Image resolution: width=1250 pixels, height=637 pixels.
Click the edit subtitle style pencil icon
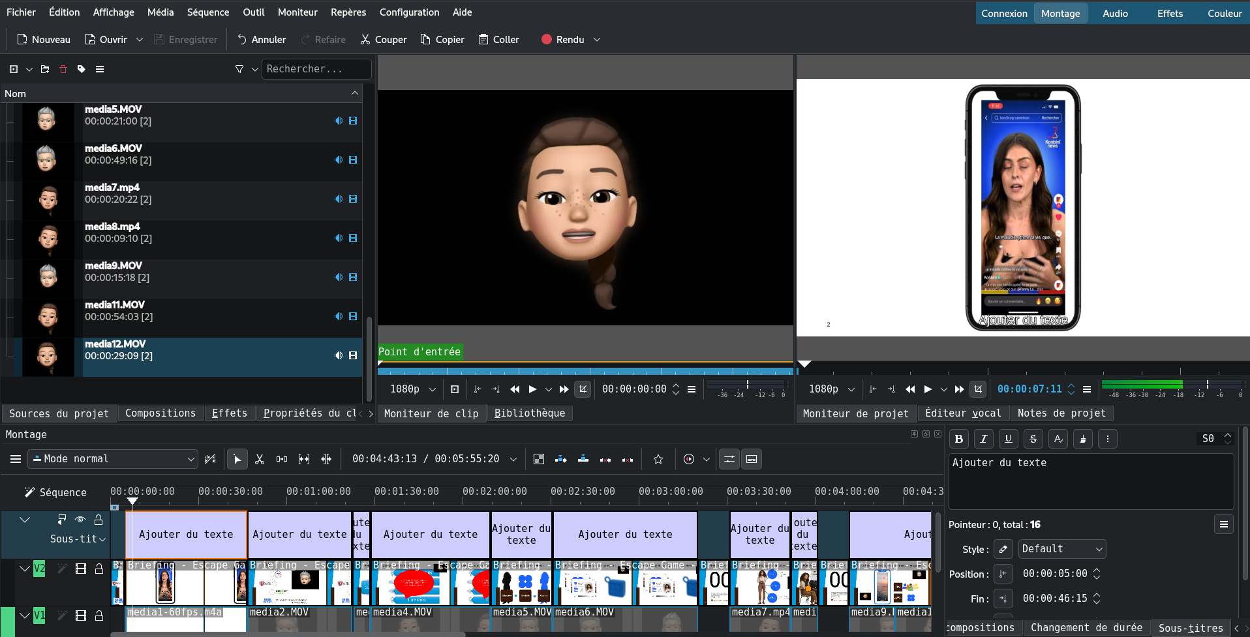tap(1003, 549)
